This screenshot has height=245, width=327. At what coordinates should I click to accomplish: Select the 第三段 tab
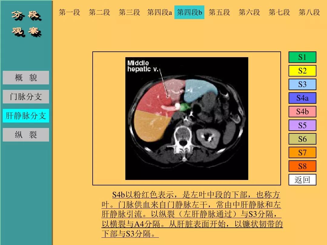point(129,12)
